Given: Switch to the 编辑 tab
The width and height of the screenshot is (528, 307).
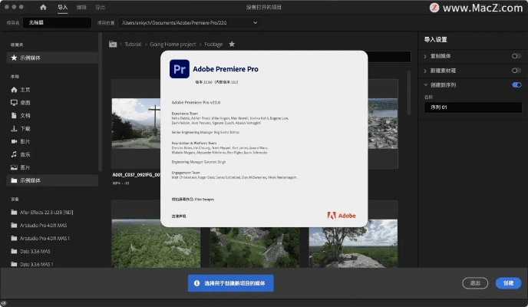Looking at the screenshot, I should click(x=81, y=7).
